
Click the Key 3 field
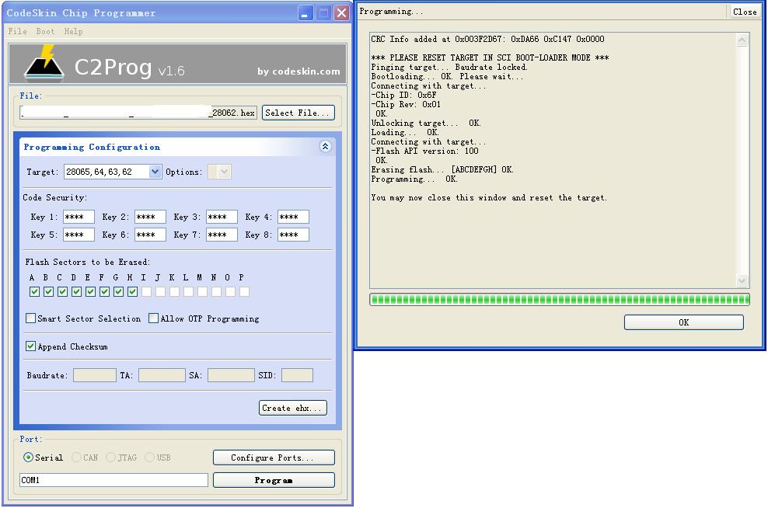pyautogui.click(x=222, y=217)
